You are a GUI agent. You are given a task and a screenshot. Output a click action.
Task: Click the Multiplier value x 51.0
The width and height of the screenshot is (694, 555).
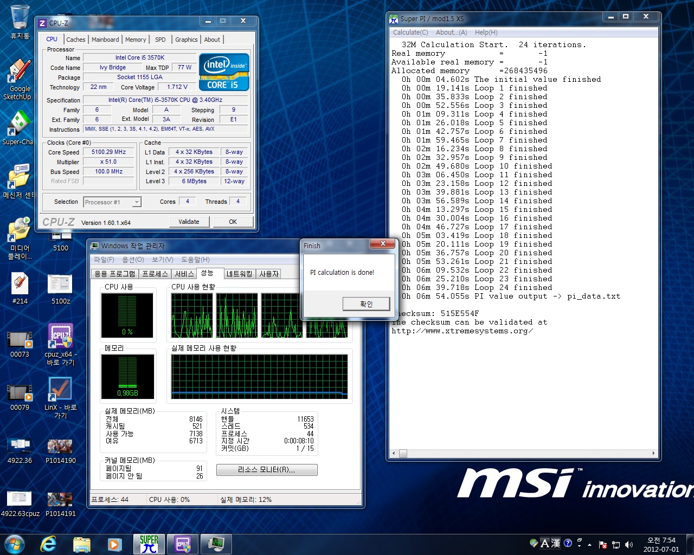tap(108, 162)
